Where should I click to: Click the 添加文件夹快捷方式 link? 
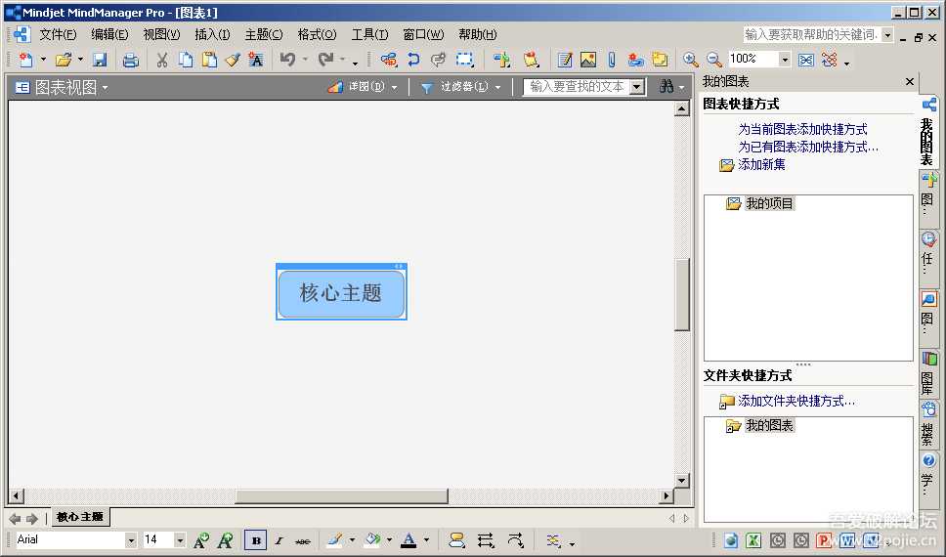click(x=796, y=401)
